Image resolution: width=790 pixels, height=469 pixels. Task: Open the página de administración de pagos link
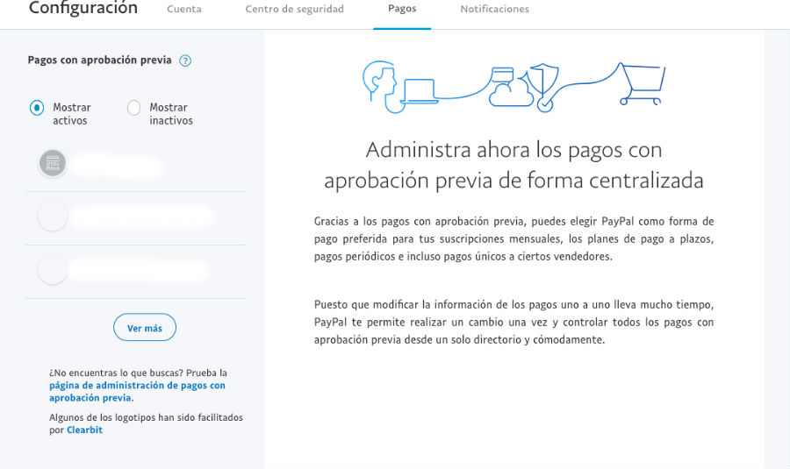[x=137, y=386]
